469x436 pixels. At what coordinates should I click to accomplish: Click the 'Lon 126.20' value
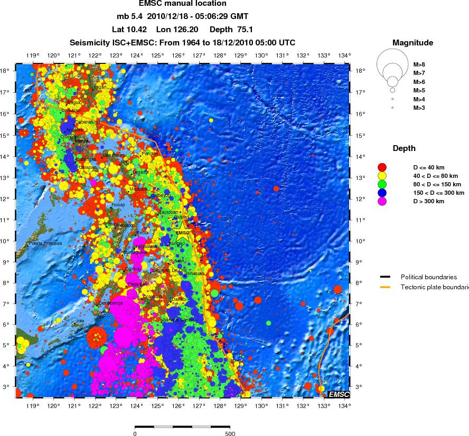177,30
